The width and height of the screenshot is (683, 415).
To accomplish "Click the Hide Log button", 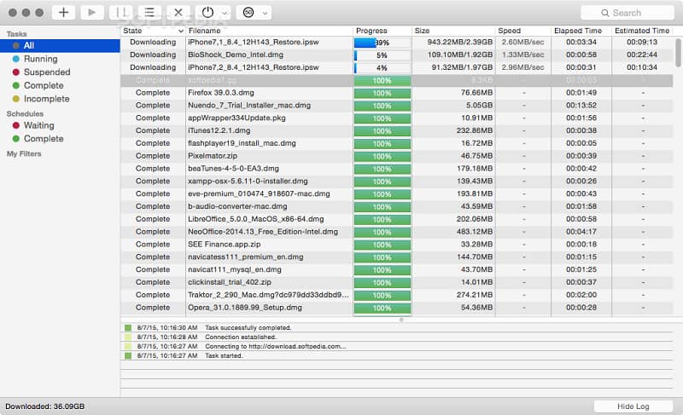I will (x=633, y=406).
